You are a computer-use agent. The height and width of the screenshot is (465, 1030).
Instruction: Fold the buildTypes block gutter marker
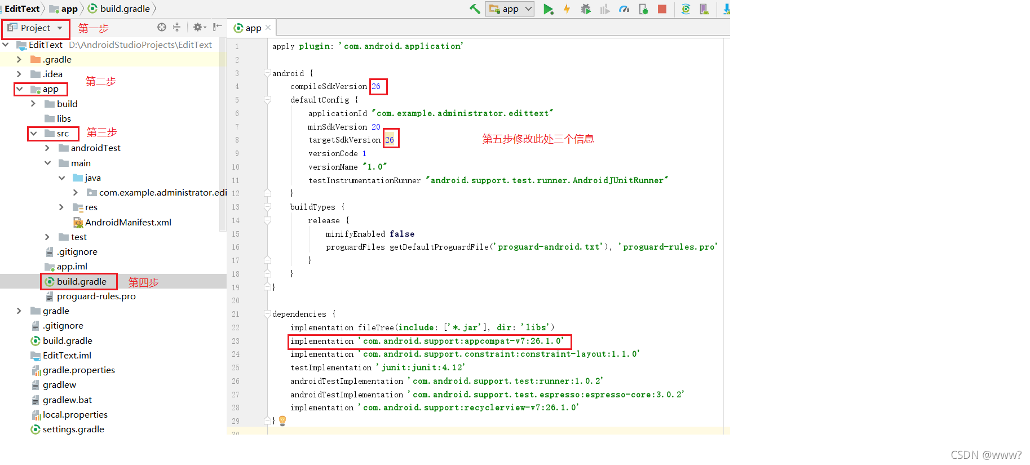(x=267, y=207)
